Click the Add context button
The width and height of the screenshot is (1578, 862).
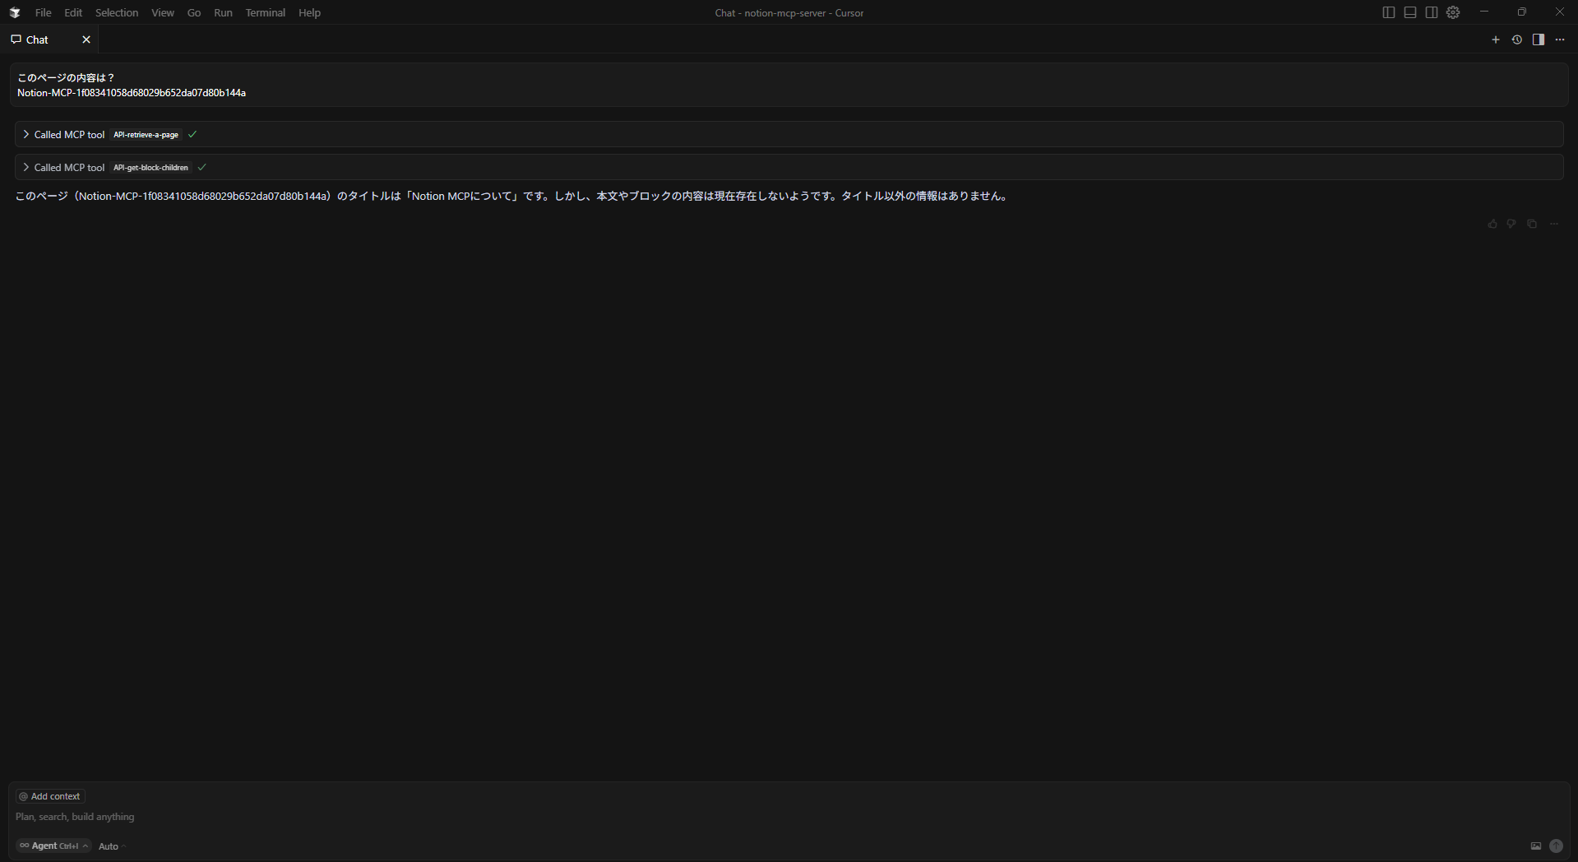click(x=50, y=796)
